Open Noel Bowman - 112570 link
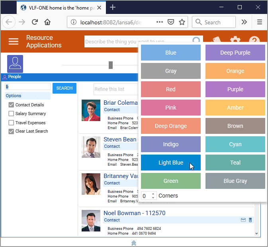The image size is (268, 247). [135, 213]
